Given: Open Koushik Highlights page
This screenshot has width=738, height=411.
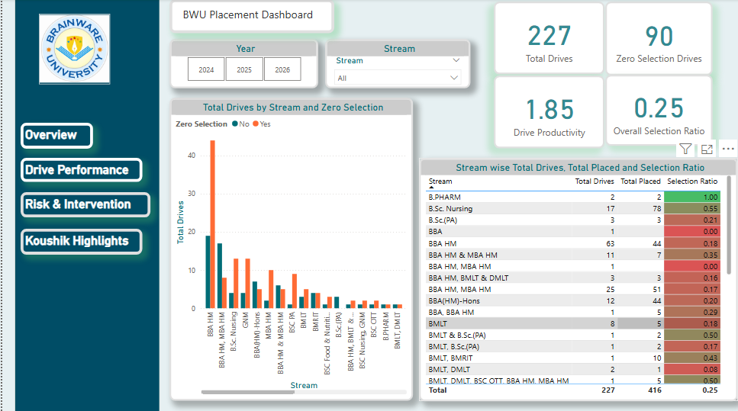Looking at the screenshot, I should [x=82, y=241].
